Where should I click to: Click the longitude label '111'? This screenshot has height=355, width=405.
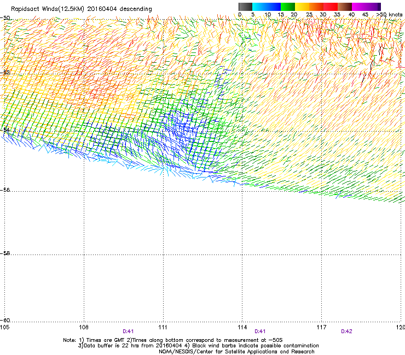click(163, 327)
